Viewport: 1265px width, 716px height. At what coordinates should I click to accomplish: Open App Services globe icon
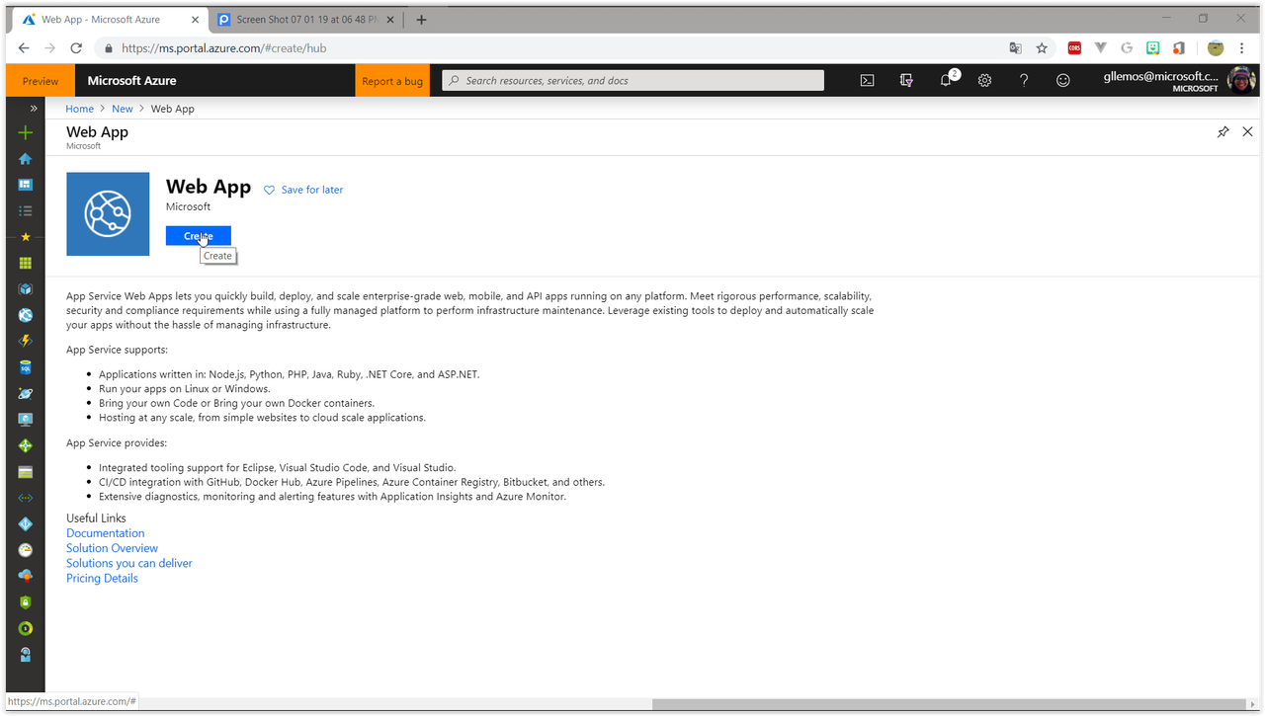26,315
